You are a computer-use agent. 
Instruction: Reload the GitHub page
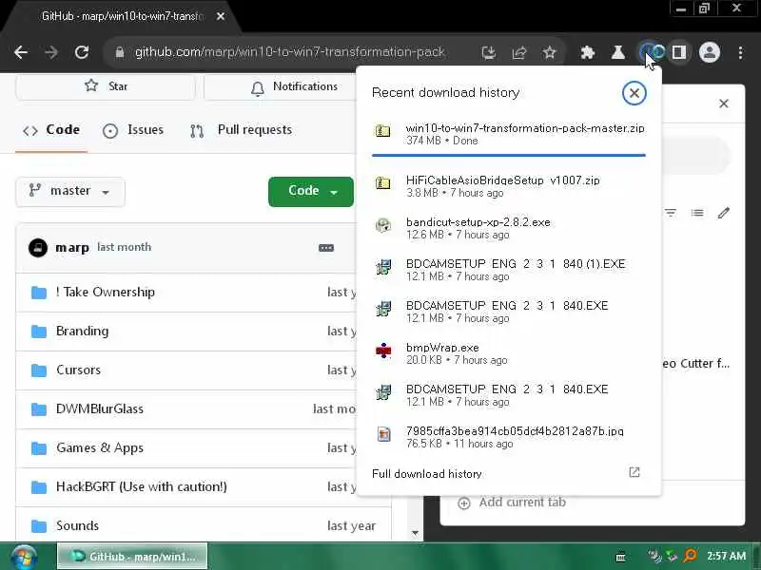click(x=82, y=52)
